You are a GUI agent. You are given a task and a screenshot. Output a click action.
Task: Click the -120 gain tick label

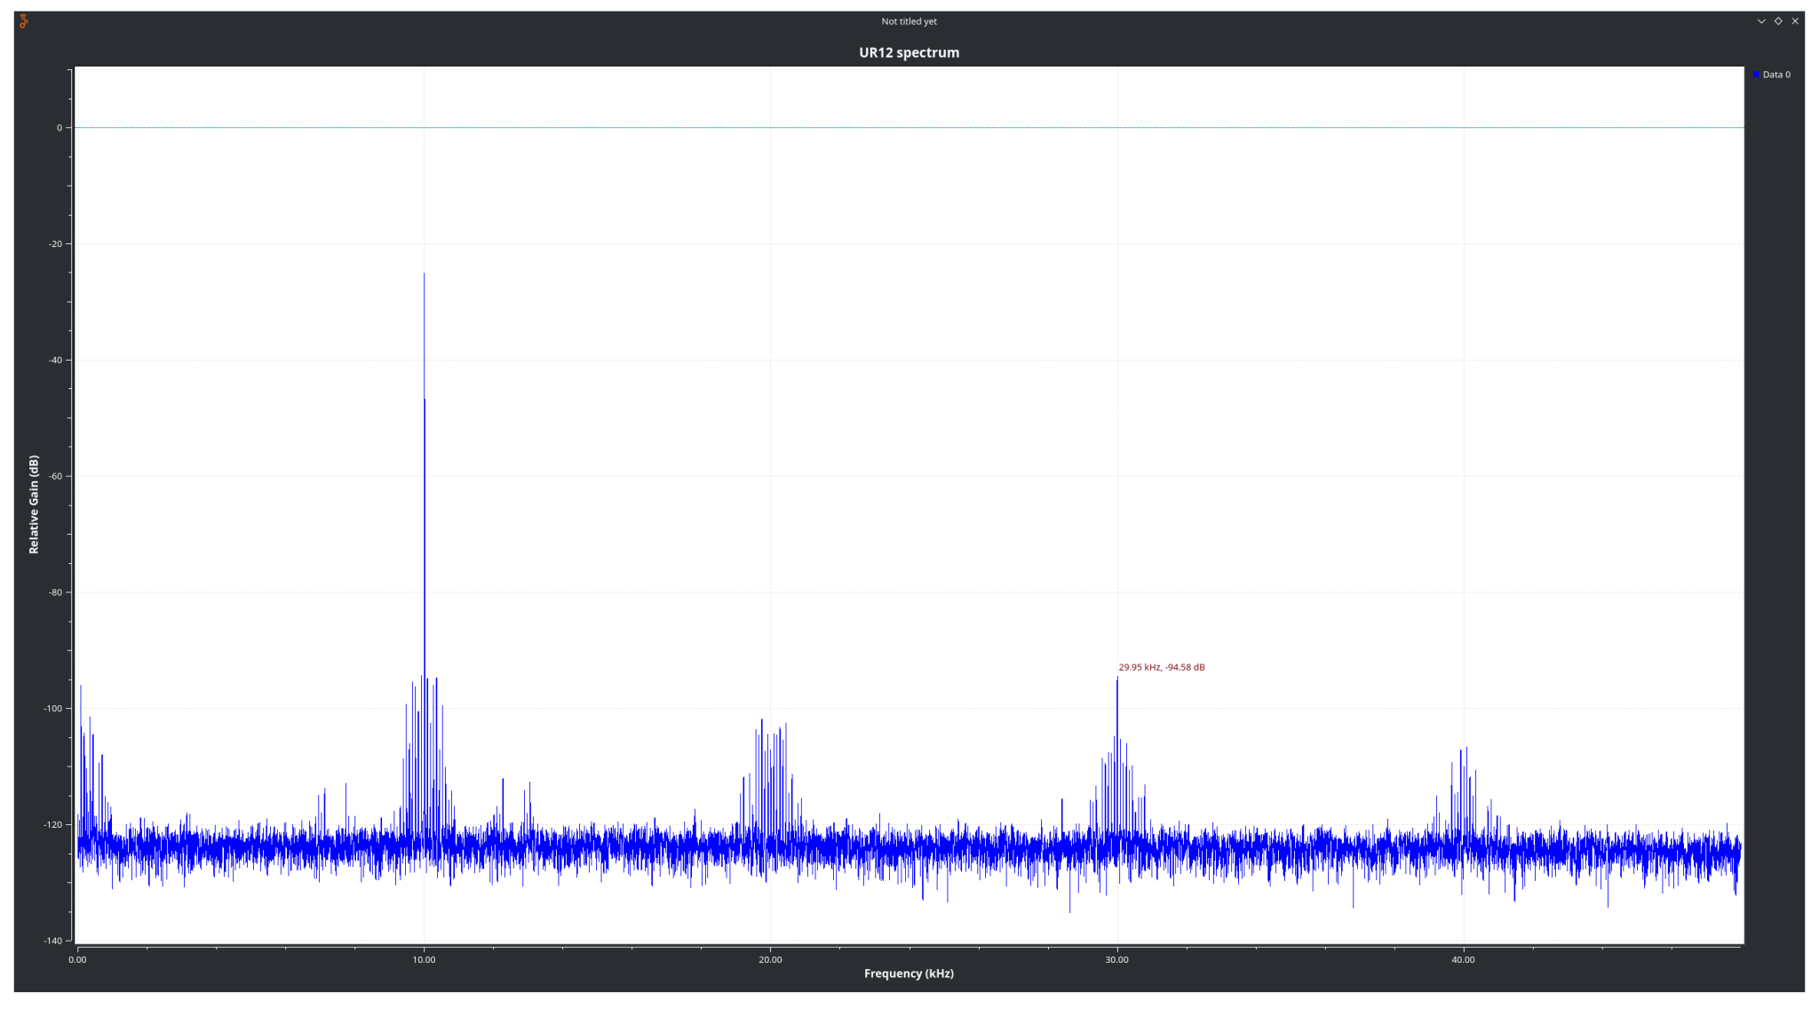point(53,825)
